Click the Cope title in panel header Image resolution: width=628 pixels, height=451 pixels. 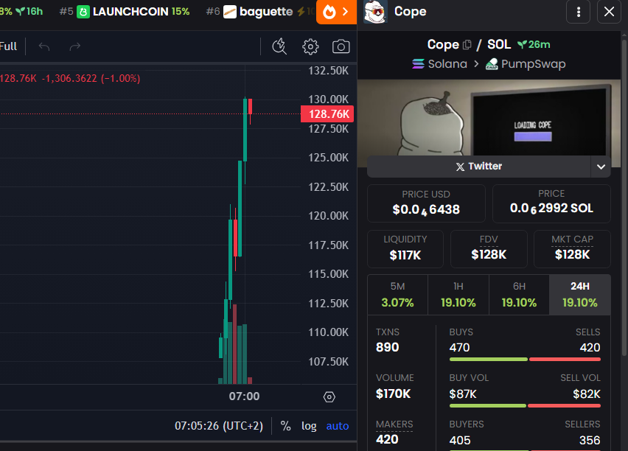(x=410, y=12)
